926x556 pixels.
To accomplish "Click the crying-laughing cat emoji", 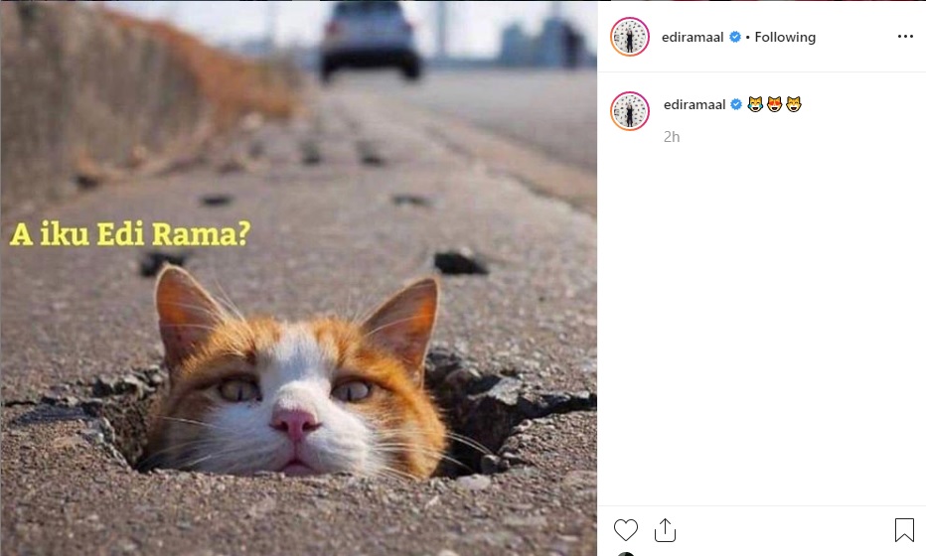I will [x=755, y=105].
